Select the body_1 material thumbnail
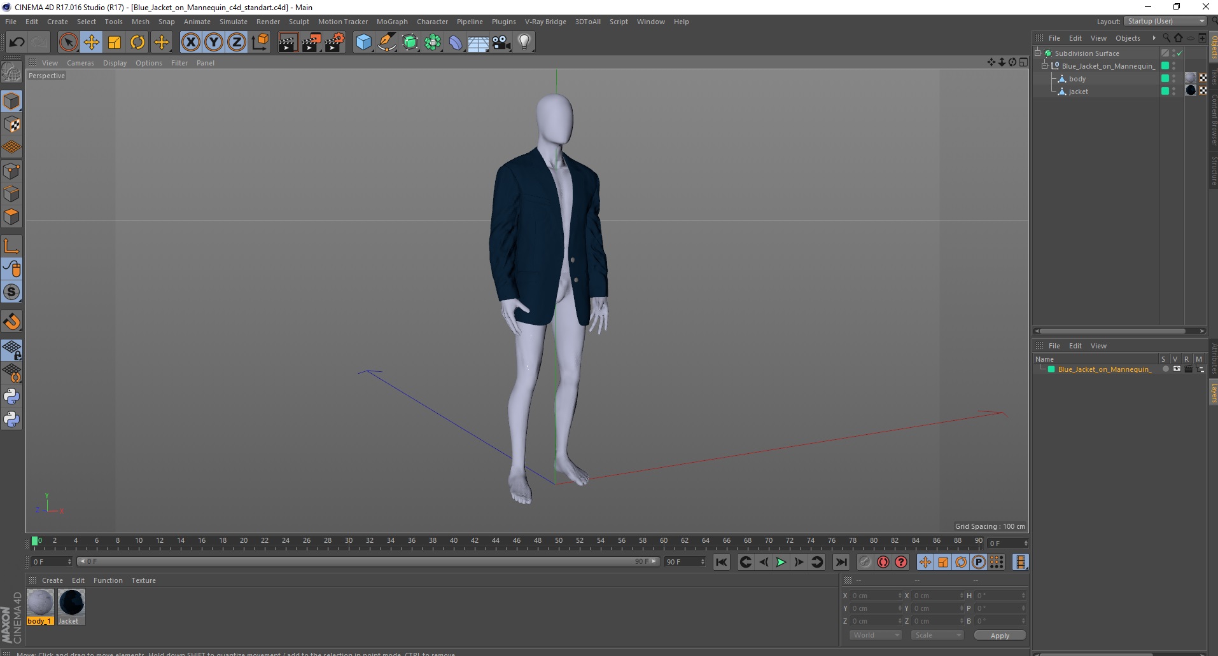1218x656 pixels. point(40,603)
